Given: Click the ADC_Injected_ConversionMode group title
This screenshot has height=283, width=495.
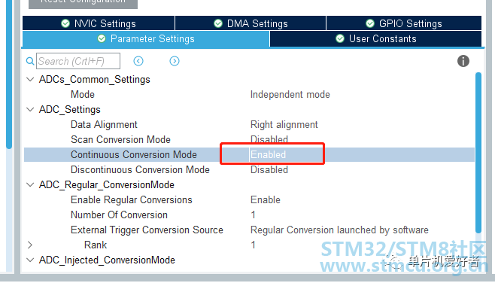Looking at the screenshot, I should (x=107, y=260).
